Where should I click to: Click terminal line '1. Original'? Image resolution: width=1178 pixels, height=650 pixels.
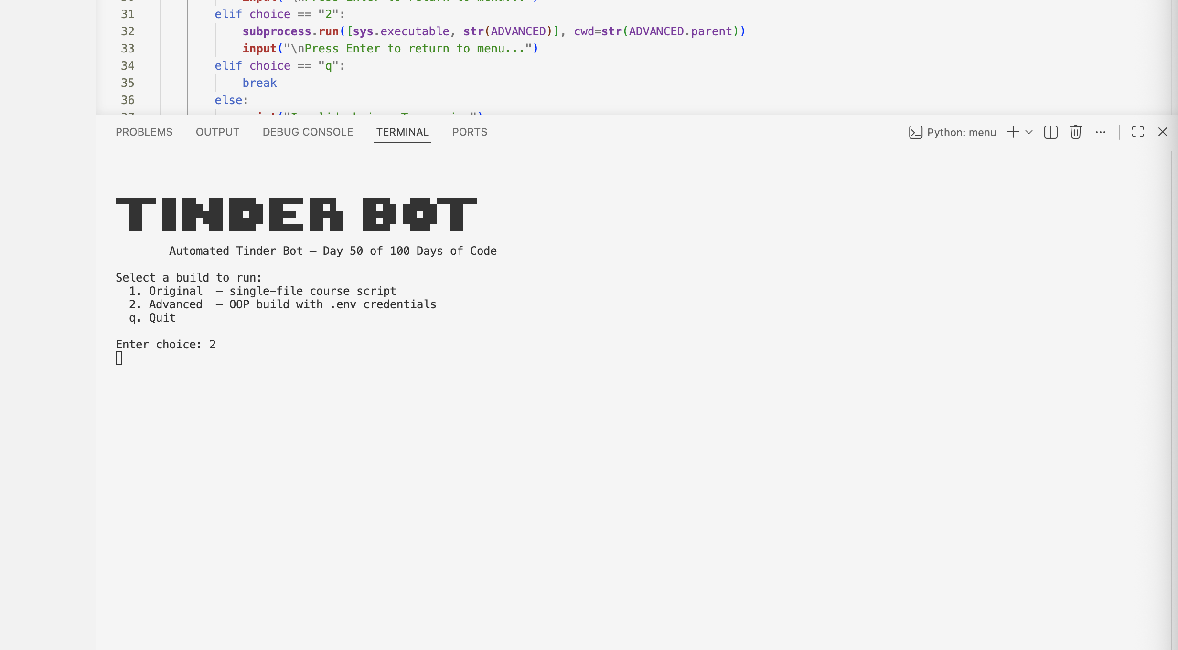(x=262, y=291)
